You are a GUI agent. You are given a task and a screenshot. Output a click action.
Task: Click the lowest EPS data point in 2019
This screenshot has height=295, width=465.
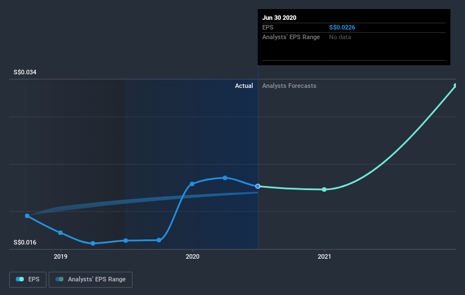93,243
